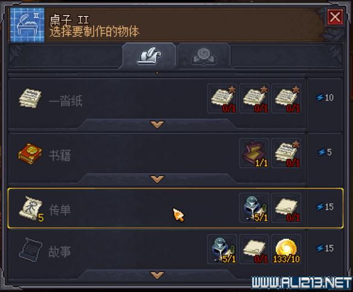This screenshot has height=292, width=353.
Task: Craft the 传单 flyer recipe row
Action: (x=176, y=208)
